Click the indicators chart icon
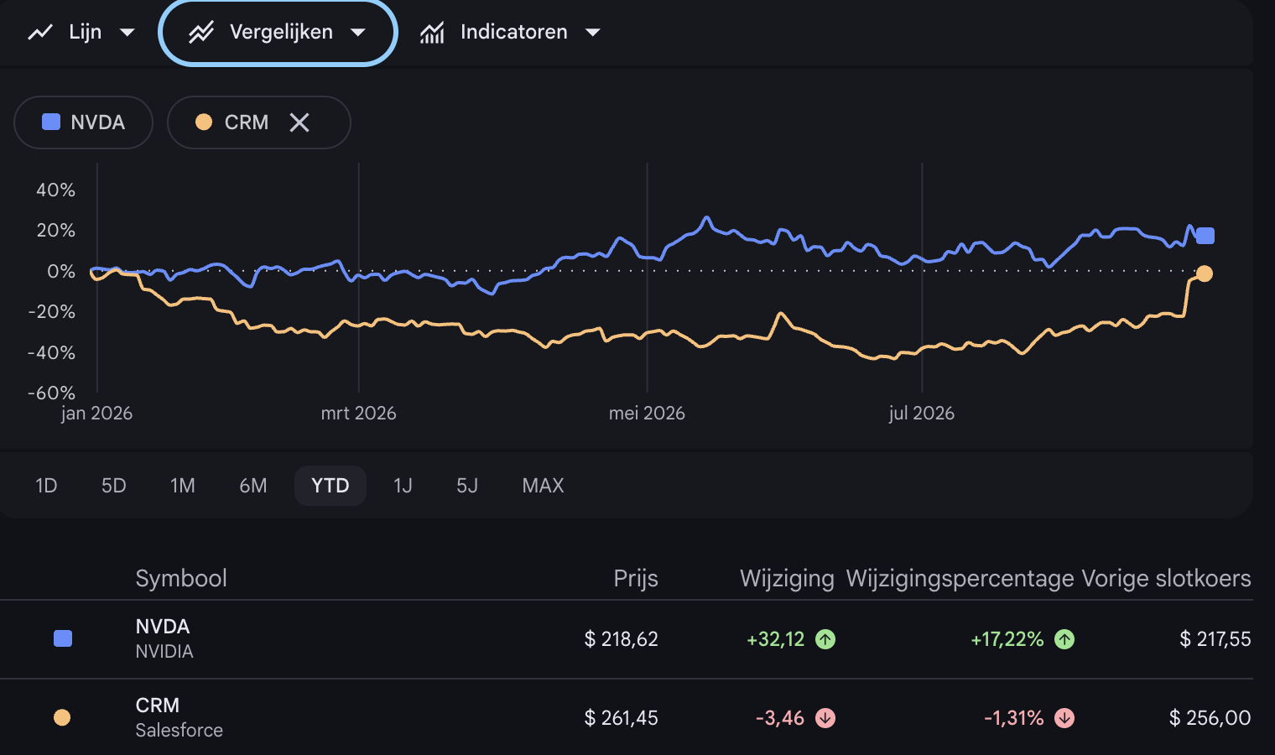 (432, 33)
